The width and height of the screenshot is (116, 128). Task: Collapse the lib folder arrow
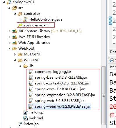pos(20,66)
